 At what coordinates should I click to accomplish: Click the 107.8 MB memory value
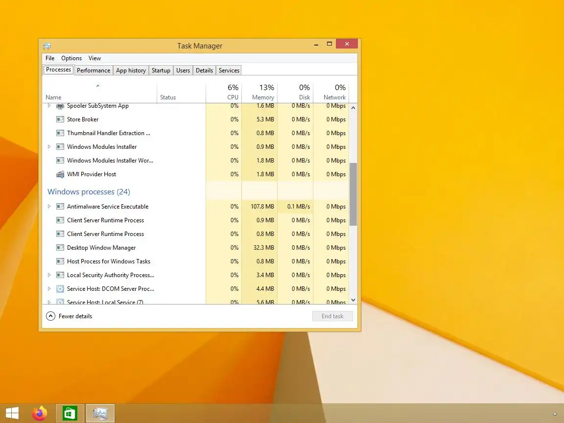[x=262, y=207]
